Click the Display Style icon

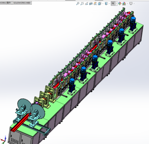point(107,4)
